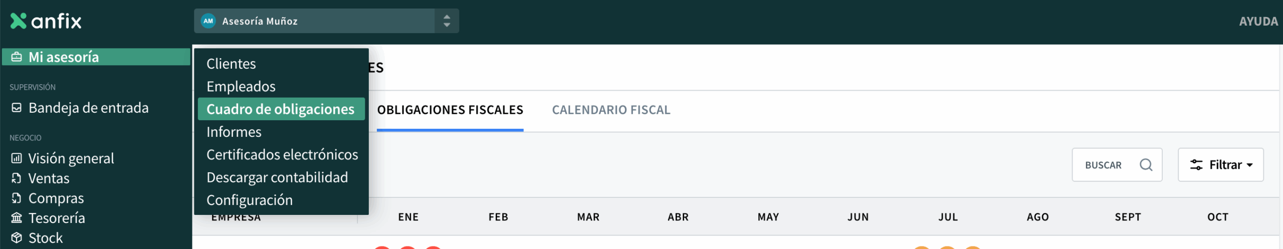Switch to Obligaciones Fiscales tab
Screen dimensions: 1283x249
pyautogui.click(x=450, y=110)
